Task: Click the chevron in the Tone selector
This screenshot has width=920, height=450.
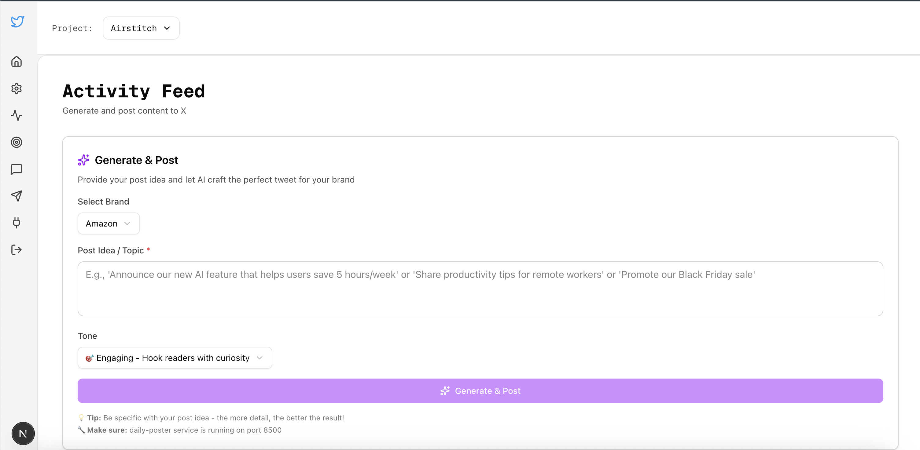Action: (259, 358)
